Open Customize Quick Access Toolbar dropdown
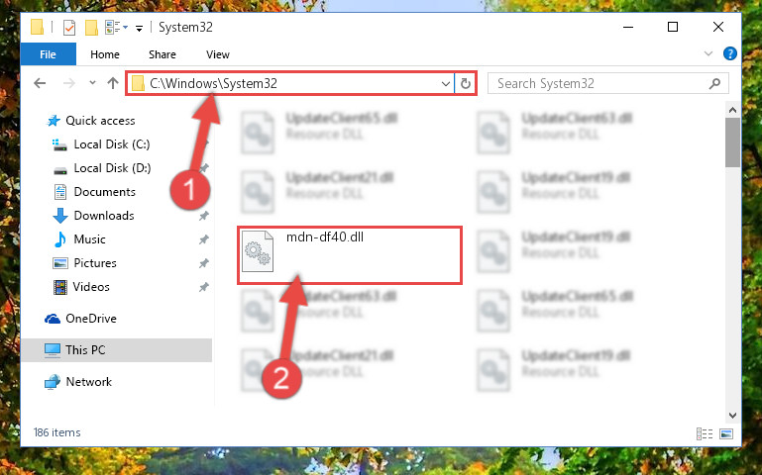The height and width of the screenshot is (475, 762). [x=139, y=29]
